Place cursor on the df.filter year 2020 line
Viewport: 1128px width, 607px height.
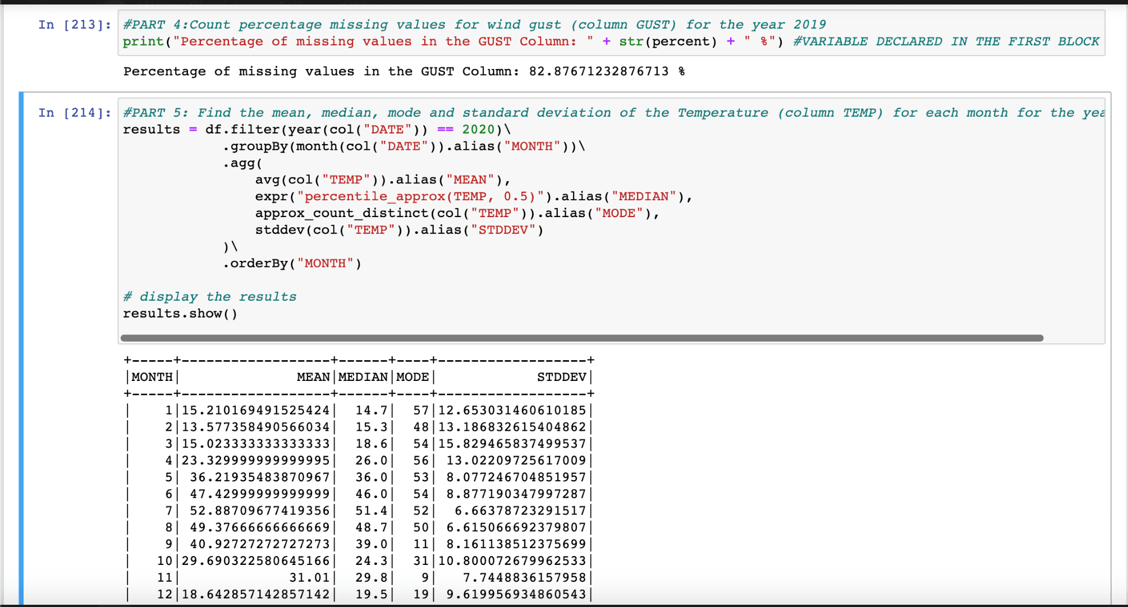317,130
